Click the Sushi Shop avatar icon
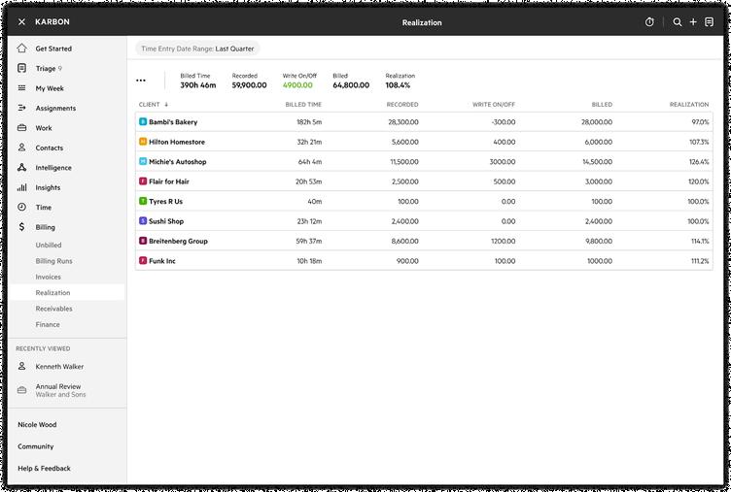This screenshot has width=731, height=492. click(x=143, y=221)
